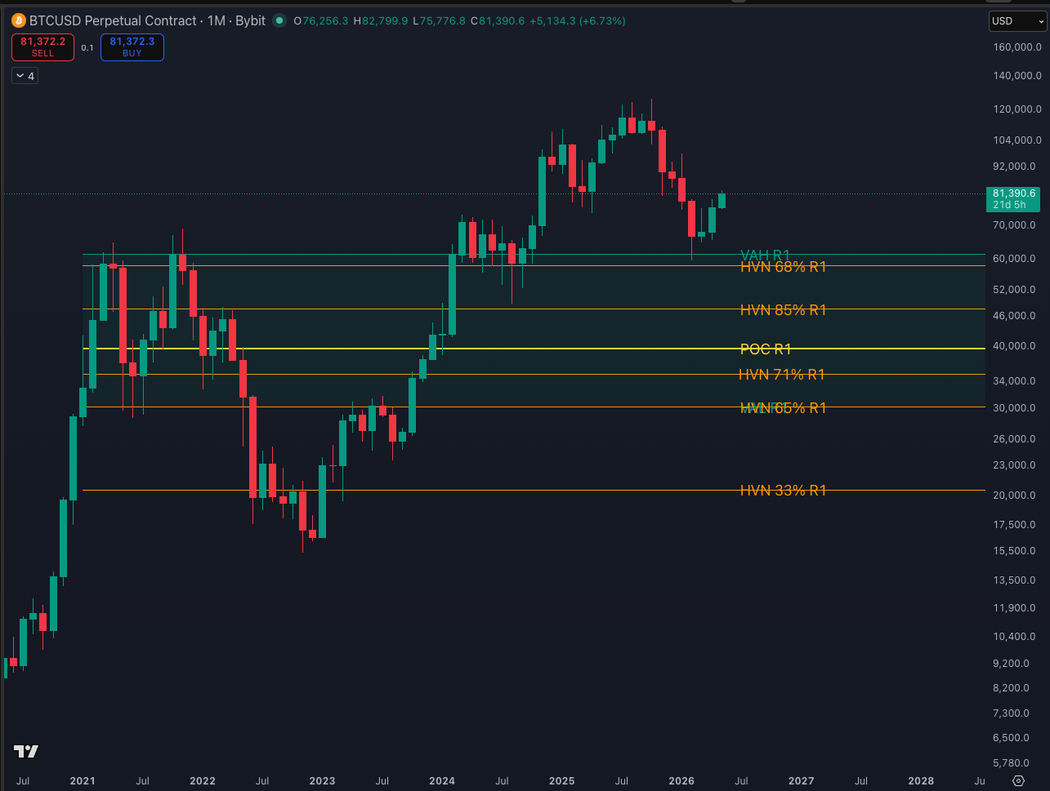Click the 2026 label on time axis
Image resolution: width=1050 pixels, height=791 pixels.
[x=681, y=781]
